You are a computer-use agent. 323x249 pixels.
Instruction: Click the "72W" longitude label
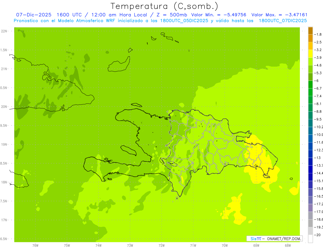pos(161,246)
